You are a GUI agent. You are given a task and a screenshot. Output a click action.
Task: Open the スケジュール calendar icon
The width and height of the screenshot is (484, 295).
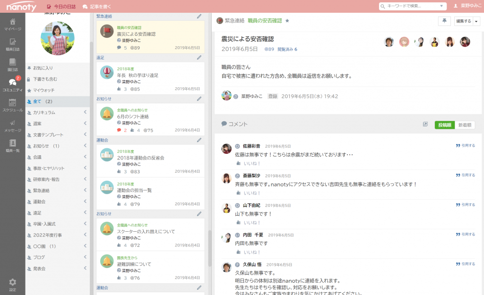tap(12, 105)
